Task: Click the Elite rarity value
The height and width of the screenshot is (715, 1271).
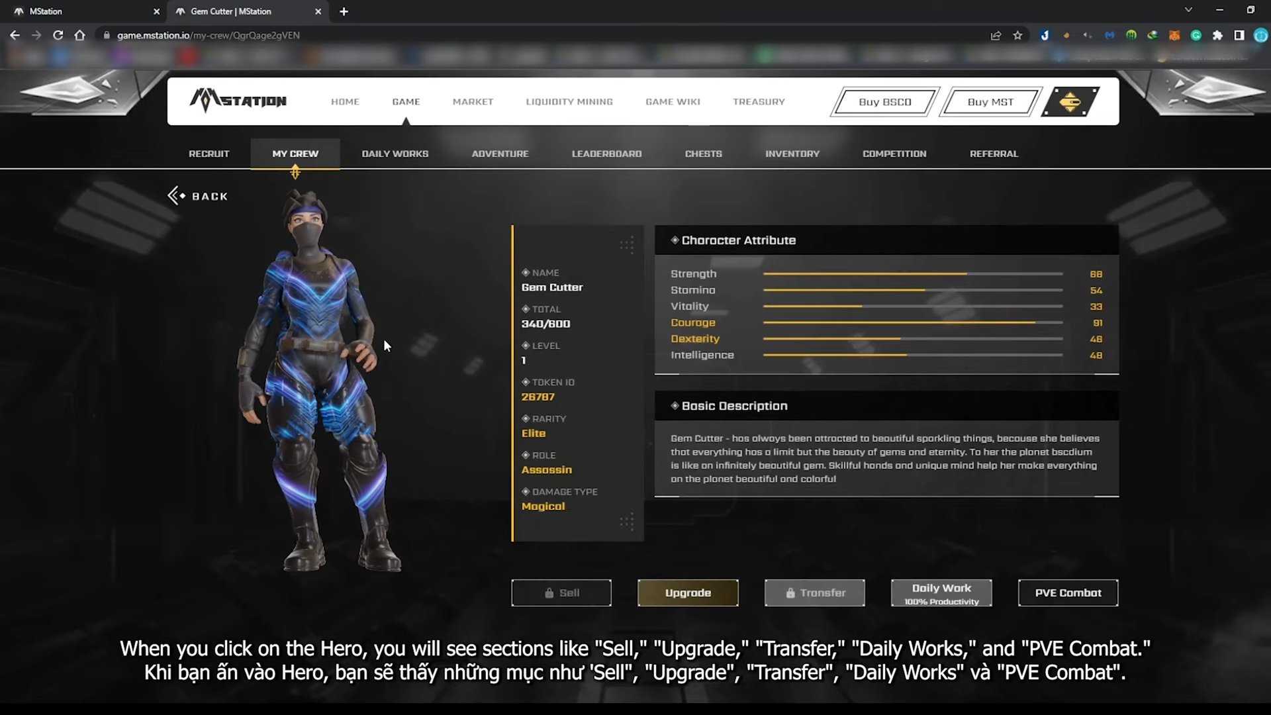Action: click(x=534, y=433)
